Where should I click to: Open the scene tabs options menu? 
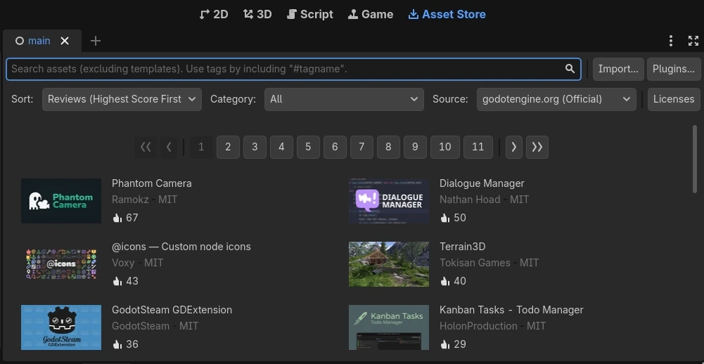671,41
